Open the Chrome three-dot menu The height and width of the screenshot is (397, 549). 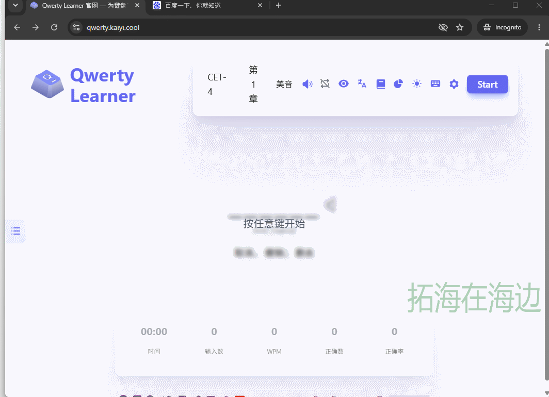tap(539, 27)
